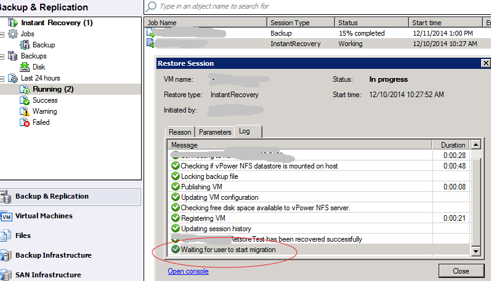Collapse the Jobs tree node
This screenshot has width=491, height=281.
point(3,34)
